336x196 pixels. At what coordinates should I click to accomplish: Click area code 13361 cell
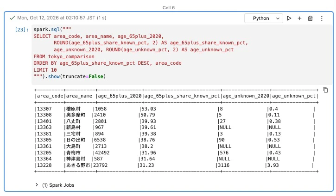(x=44, y=146)
